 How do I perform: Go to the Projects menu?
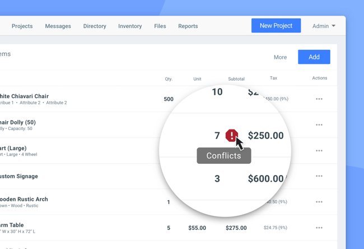(22, 26)
